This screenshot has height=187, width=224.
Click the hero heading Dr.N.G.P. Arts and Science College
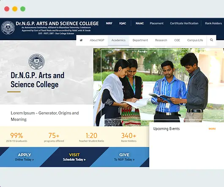[x=38, y=80]
